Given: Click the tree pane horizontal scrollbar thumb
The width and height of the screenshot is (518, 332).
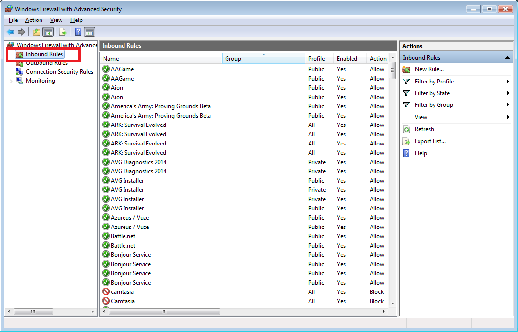Looking at the screenshot, I should pos(33,311).
